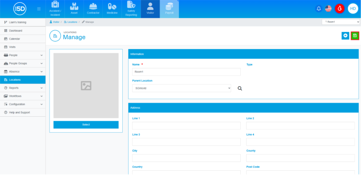Open Help and Support in sidebar

pyautogui.click(x=19, y=112)
